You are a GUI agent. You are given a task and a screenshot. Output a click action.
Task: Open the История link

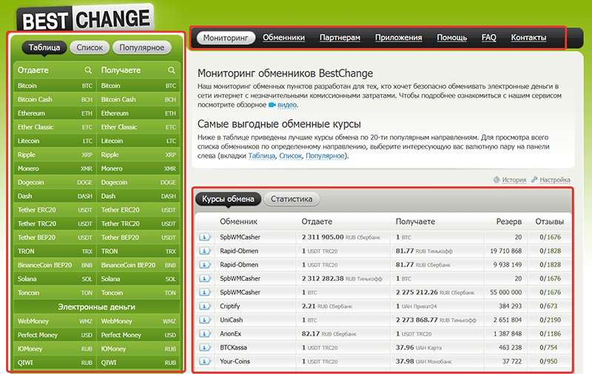(514, 180)
